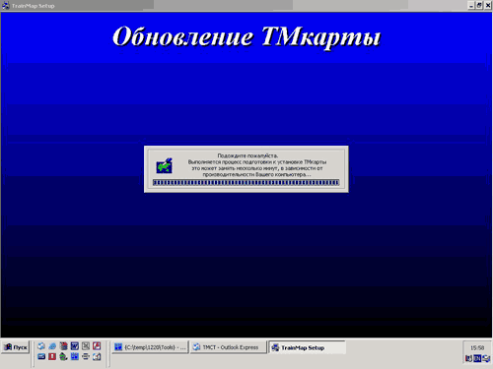Image resolution: width=493 pixels, height=369 pixels.
Task: Click the TMкарты map icon in dialog
Action: click(x=165, y=165)
